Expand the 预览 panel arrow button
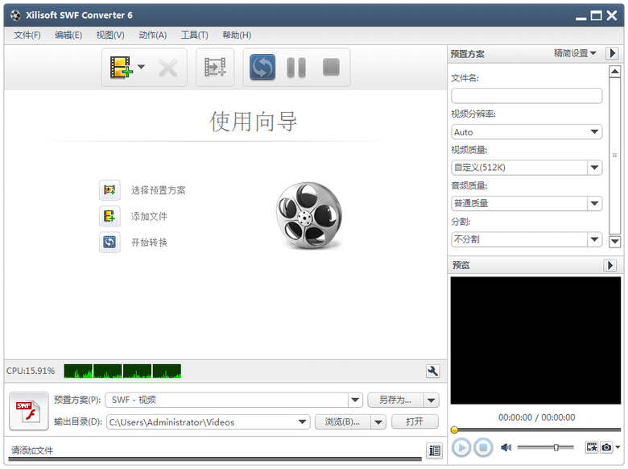The image size is (628, 469). (x=609, y=265)
